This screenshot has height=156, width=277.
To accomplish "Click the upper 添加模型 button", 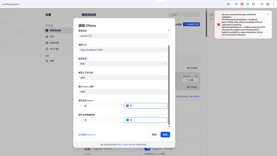I will [x=192, y=68].
